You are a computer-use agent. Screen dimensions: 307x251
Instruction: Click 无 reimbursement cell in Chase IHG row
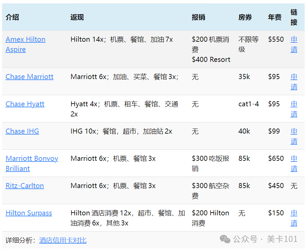tap(195, 131)
